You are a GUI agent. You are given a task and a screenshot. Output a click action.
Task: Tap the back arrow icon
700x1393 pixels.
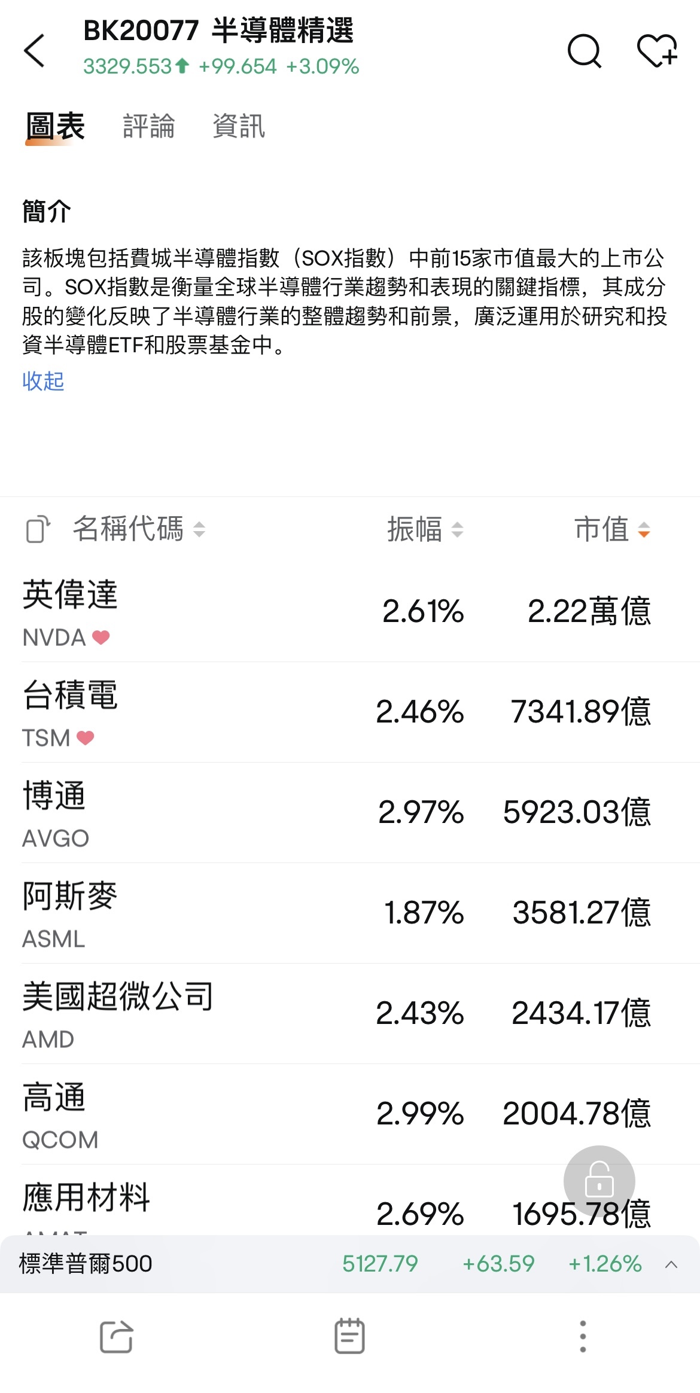tap(35, 50)
